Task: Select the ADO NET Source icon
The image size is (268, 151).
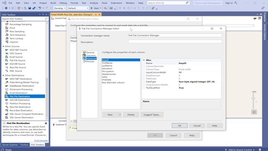Action: pyautogui.click(x=7, y=50)
